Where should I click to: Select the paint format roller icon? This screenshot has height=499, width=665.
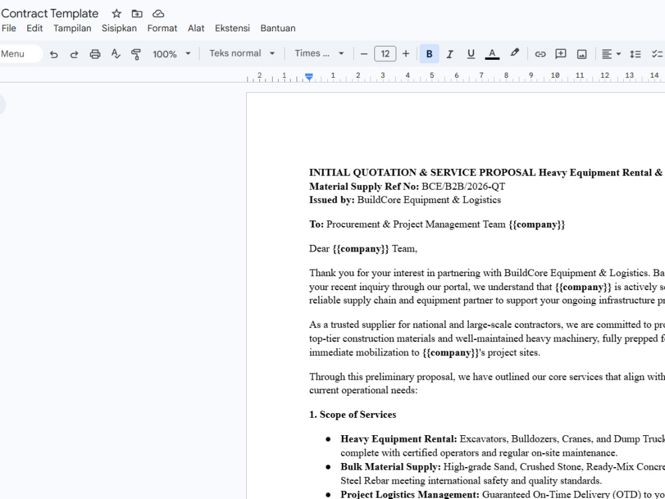136,54
